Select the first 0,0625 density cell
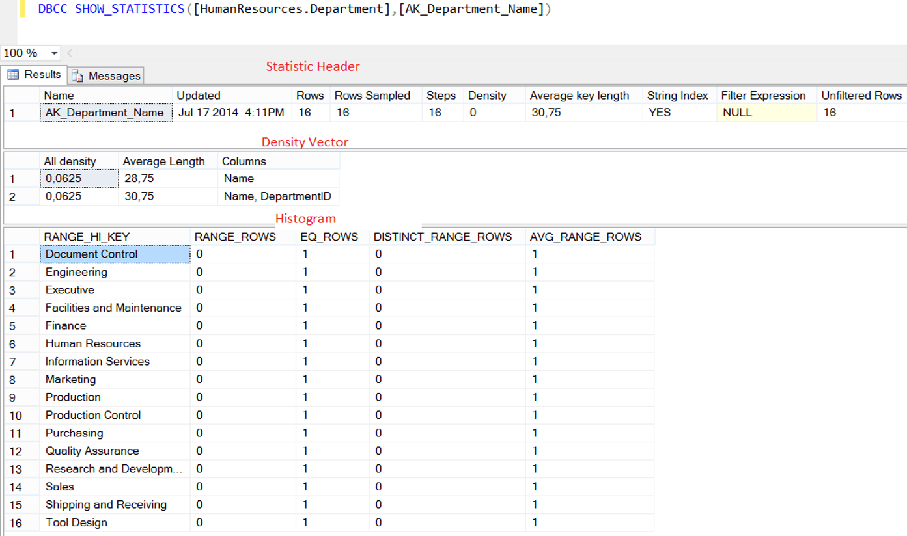This screenshot has height=536, width=907. 79,178
